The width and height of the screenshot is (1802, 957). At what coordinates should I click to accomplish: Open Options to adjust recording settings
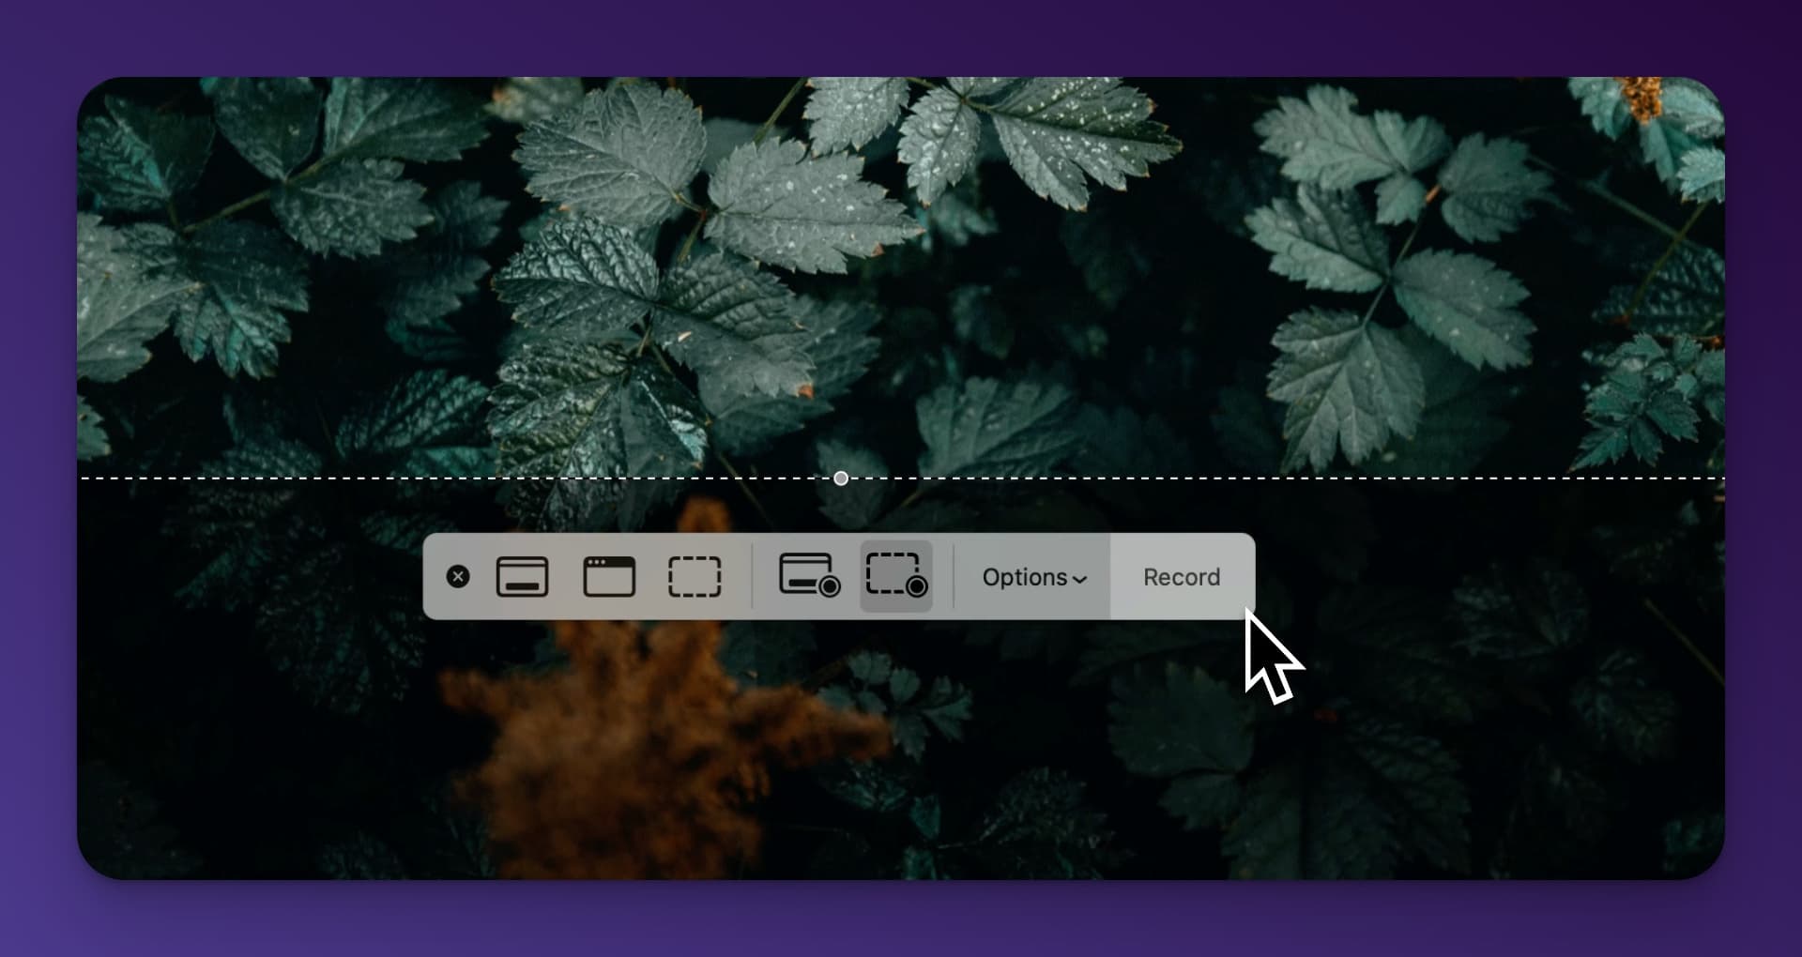pyautogui.click(x=1032, y=578)
